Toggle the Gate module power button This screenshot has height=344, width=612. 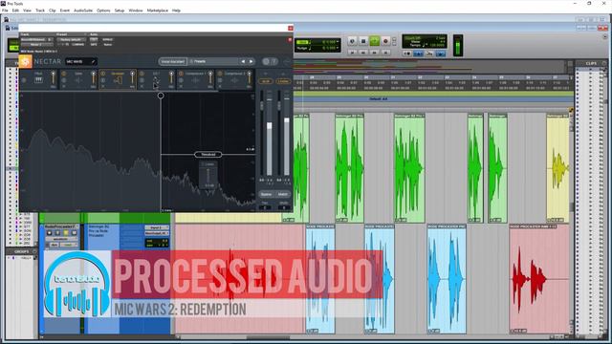coord(64,74)
